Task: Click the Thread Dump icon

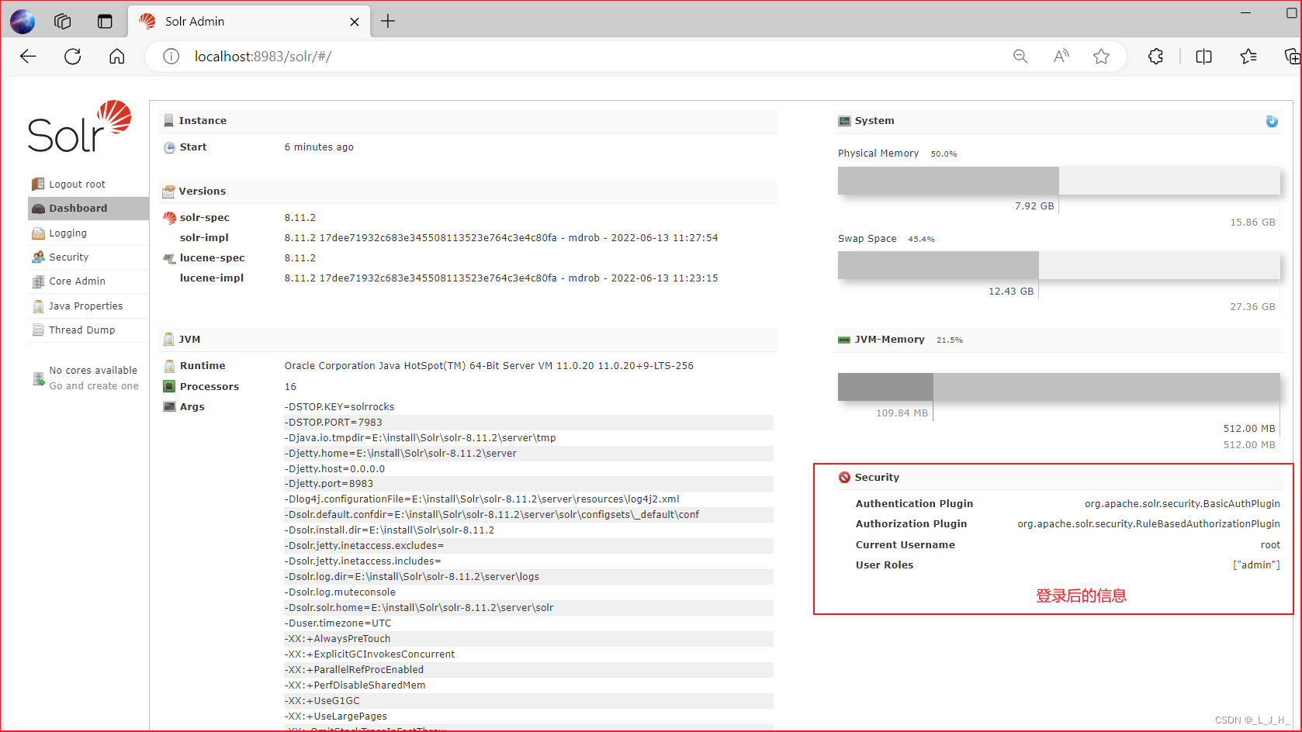Action: (x=38, y=330)
